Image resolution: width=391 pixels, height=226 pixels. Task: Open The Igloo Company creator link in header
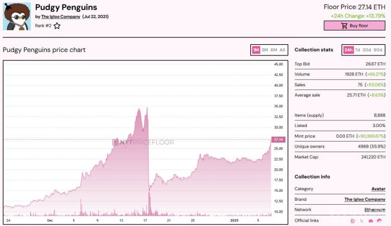(60, 17)
